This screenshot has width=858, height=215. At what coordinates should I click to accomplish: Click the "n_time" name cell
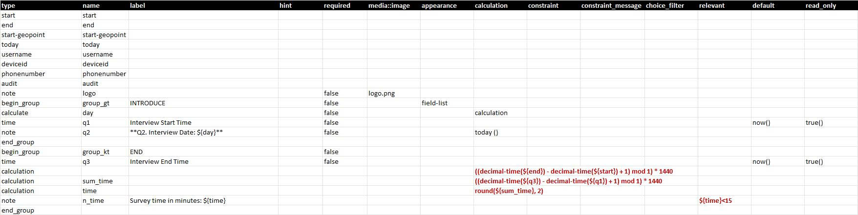tap(93, 200)
